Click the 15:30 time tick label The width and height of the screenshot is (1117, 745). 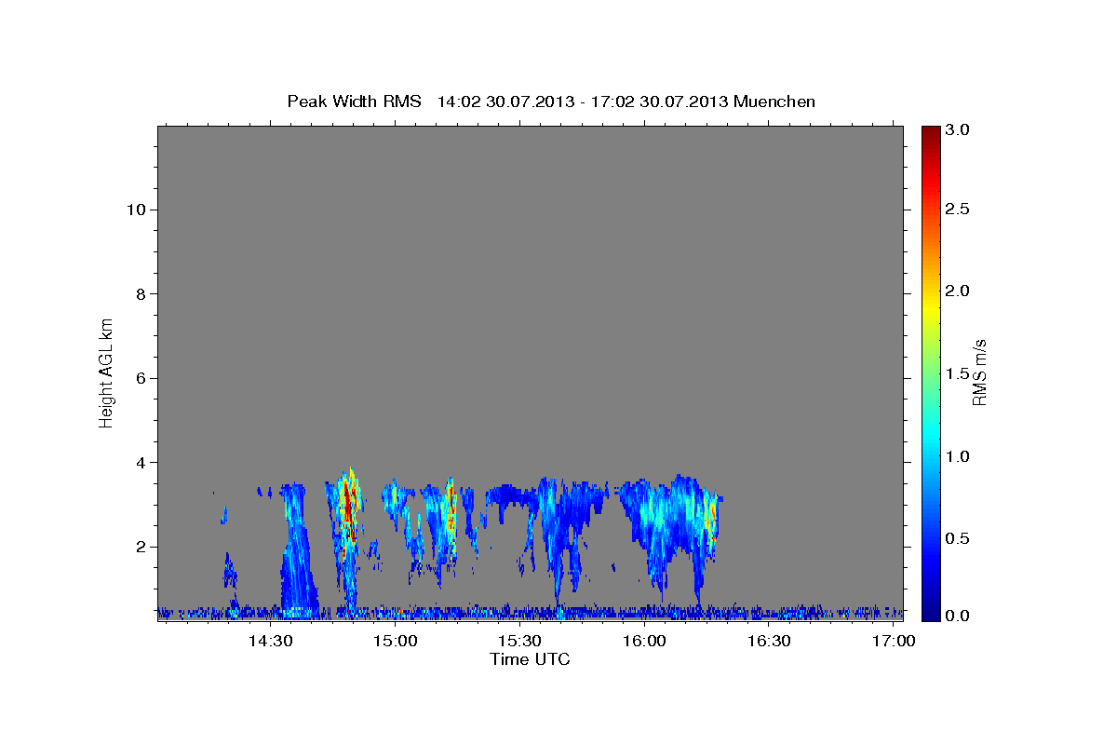519,642
